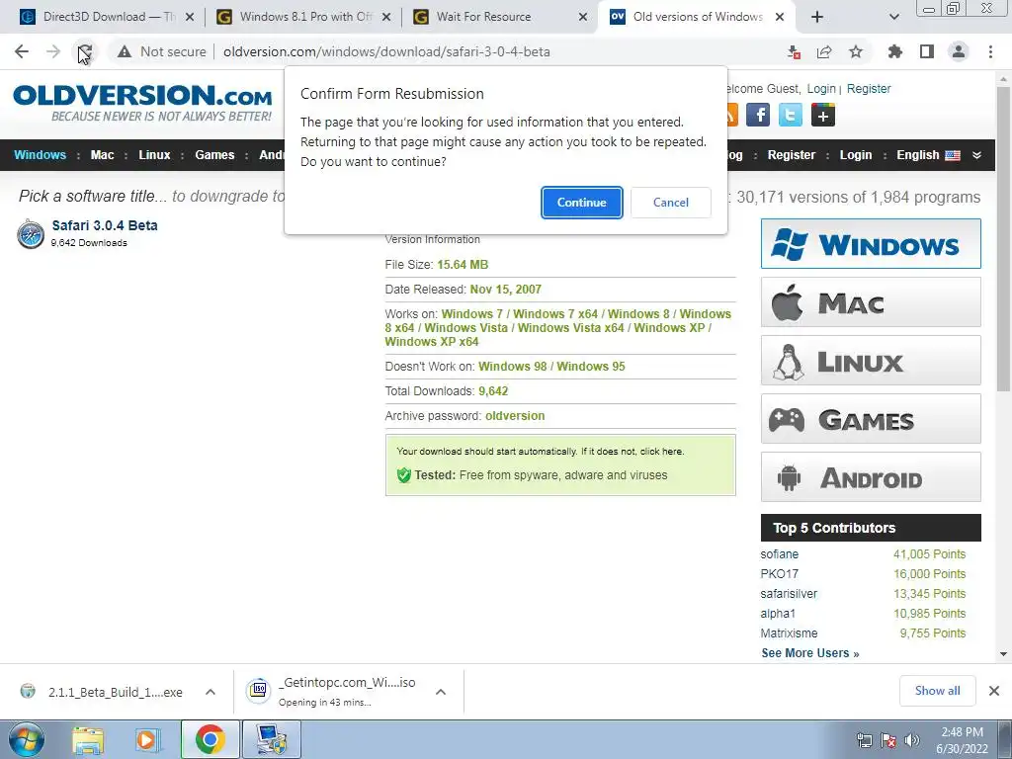Click the network tray icon
1012x759 pixels.
click(864, 740)
